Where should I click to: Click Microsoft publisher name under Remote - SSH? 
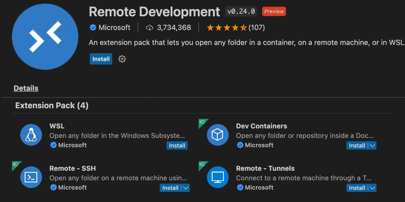point(72,187)
